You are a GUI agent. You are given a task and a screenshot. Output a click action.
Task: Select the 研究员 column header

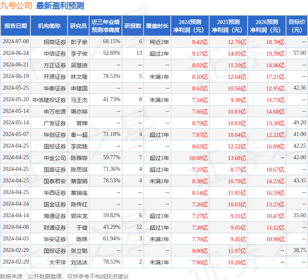[x=78, y=26]
